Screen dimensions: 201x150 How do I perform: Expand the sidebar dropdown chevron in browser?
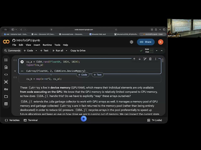16,29
